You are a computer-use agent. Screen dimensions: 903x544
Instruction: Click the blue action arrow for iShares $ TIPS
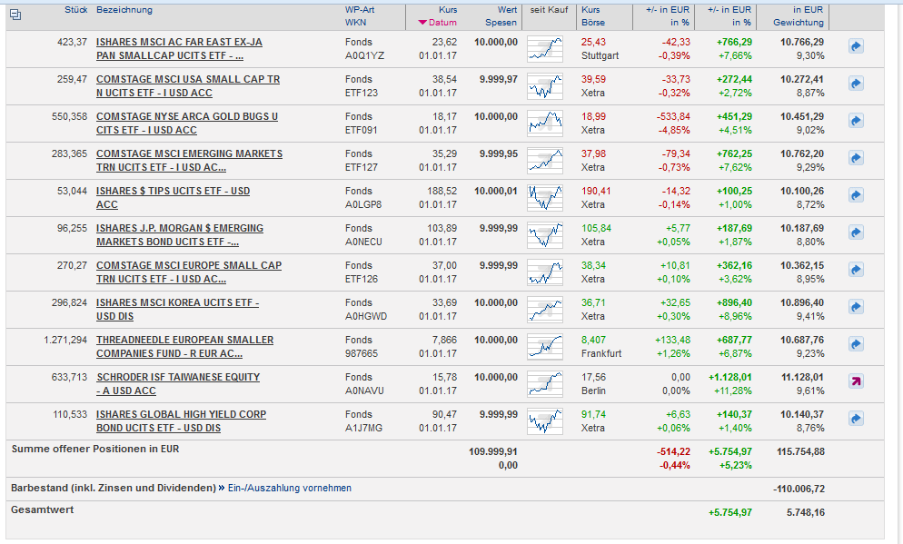[855, 195]
